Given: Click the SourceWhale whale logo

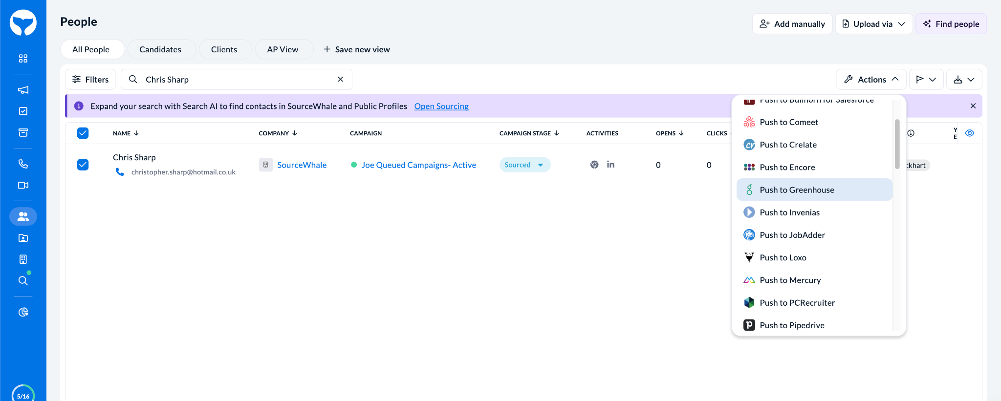Looking at the screenshot, I should [23, 22].
